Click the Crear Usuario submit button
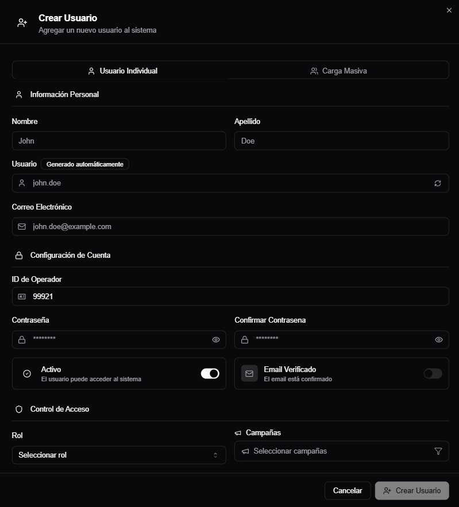The image size is (459, 507). (x=412, y=490)
